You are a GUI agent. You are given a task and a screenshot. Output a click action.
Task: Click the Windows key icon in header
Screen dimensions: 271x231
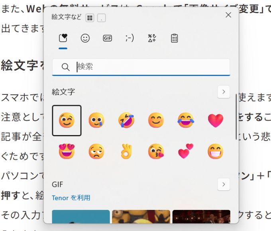90,18
